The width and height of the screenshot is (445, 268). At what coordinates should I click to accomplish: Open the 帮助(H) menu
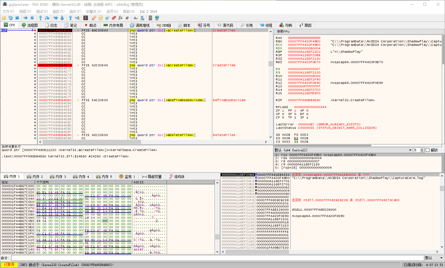129,12
